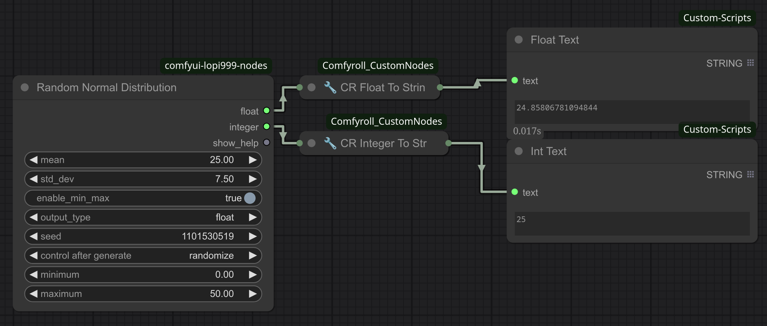Click the Float Text output text box

pyautogui.click(x=632, y=111)
